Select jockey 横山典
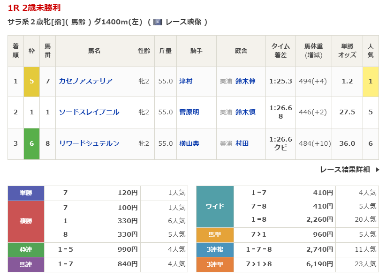This screenshot has width=386, height=277. click(189, 143)
